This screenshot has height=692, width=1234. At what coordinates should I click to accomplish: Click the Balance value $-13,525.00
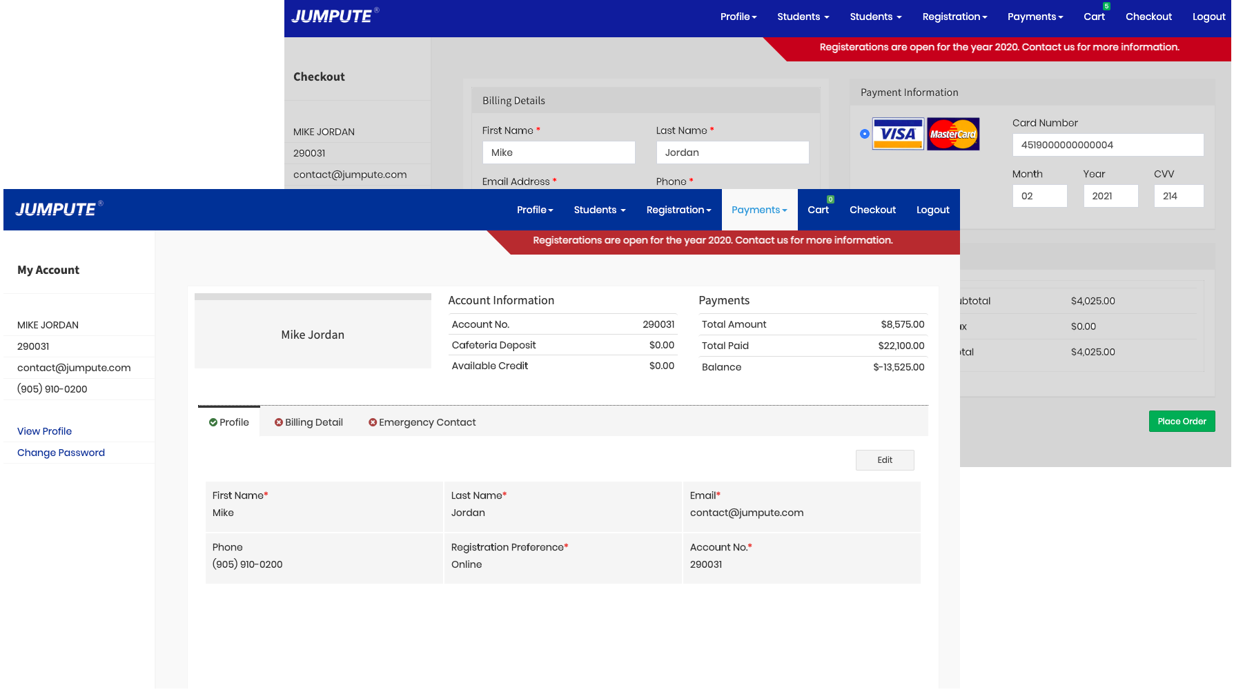click(899, 367)
